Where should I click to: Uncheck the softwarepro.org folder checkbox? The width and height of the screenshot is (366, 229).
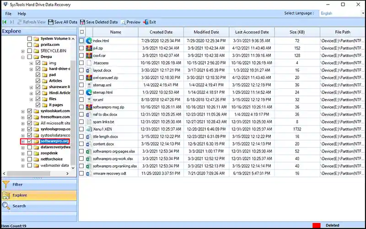29,141
